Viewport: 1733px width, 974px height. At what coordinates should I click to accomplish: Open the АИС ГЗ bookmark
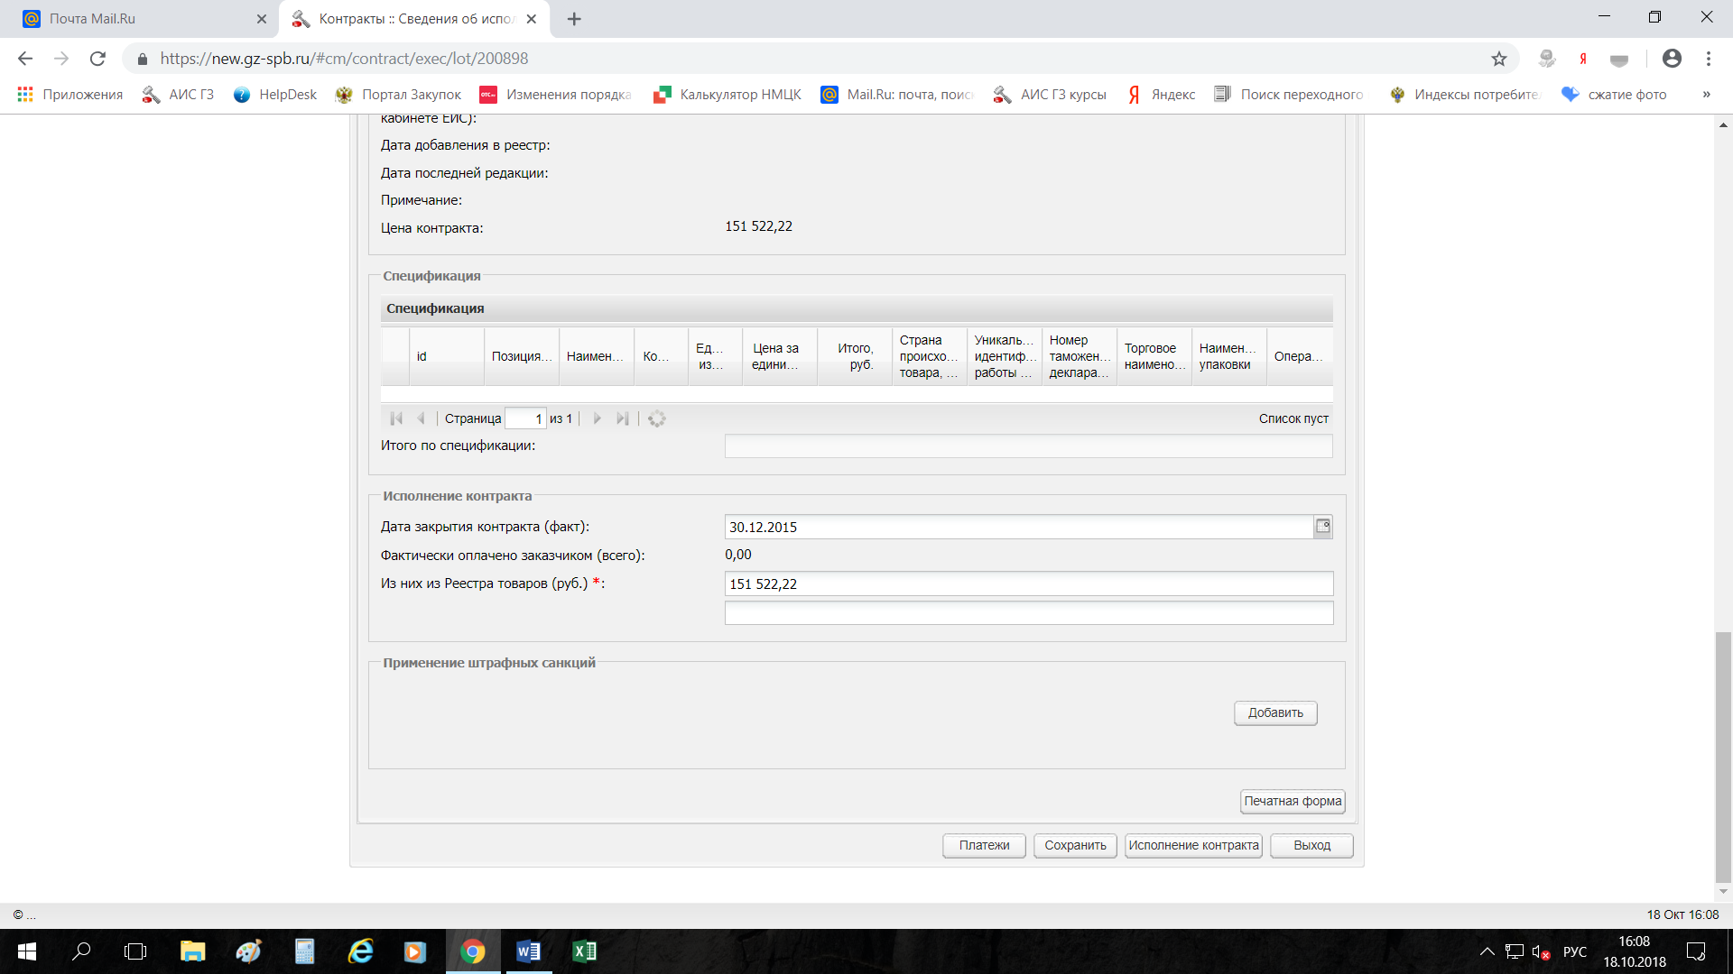pos(179,95)
